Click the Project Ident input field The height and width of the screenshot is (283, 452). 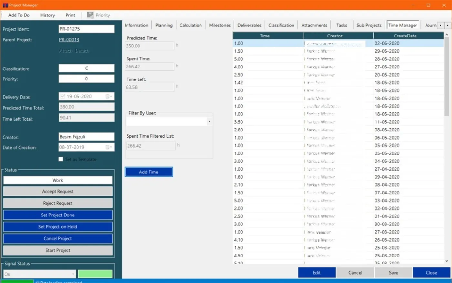point(87,29)
